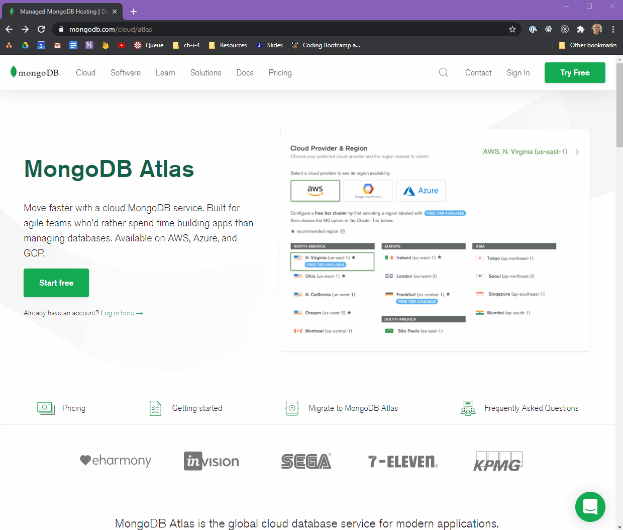Reload the page with refresh icon

click(41, 29)
